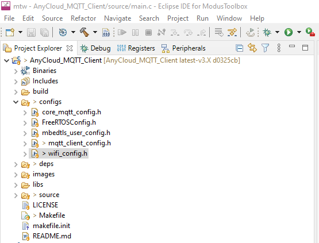
Task: Click the Filter funnel icon in Project Explorer
Action: [266, 48]
